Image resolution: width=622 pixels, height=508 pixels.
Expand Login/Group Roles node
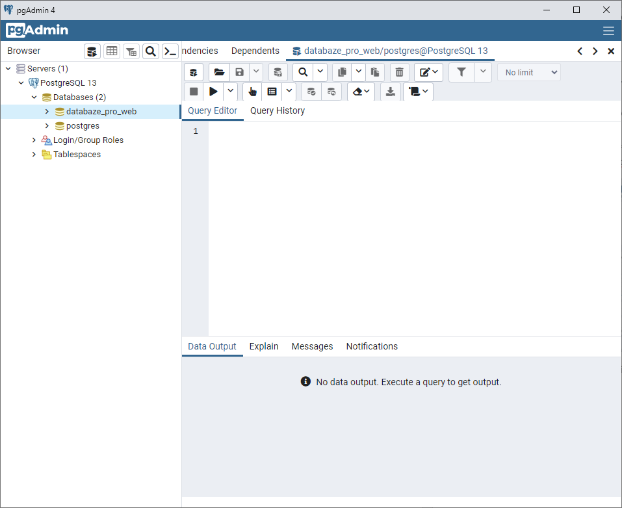(x=34, y=140)
